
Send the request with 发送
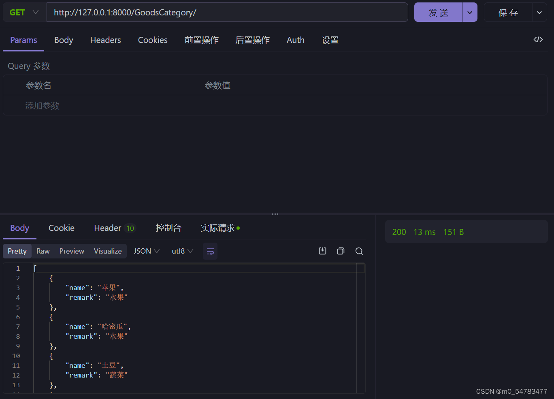coord(438,12)
